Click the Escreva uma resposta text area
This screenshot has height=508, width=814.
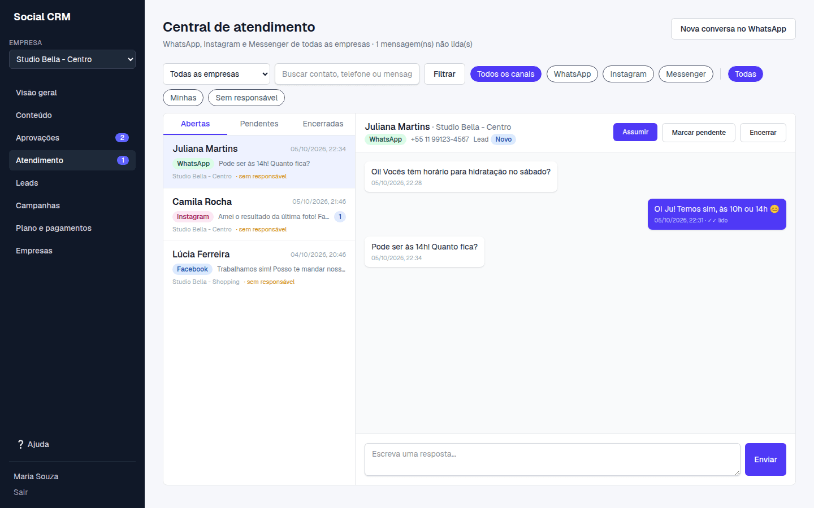click(x=552, y=459)
